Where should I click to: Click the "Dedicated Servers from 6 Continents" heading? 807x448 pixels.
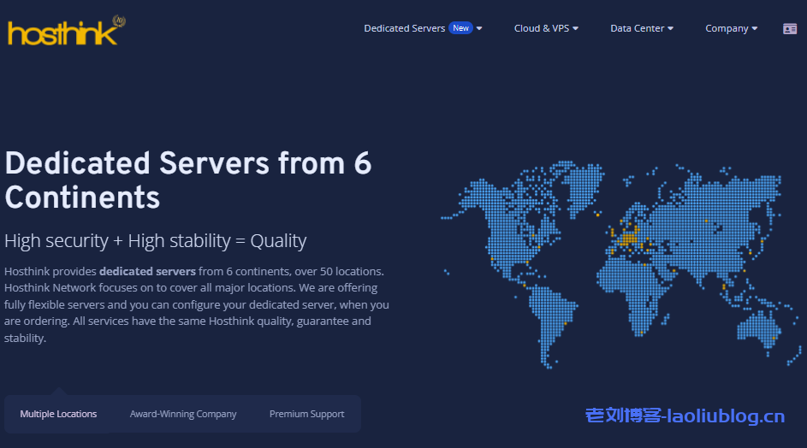(x=188, y=180)
